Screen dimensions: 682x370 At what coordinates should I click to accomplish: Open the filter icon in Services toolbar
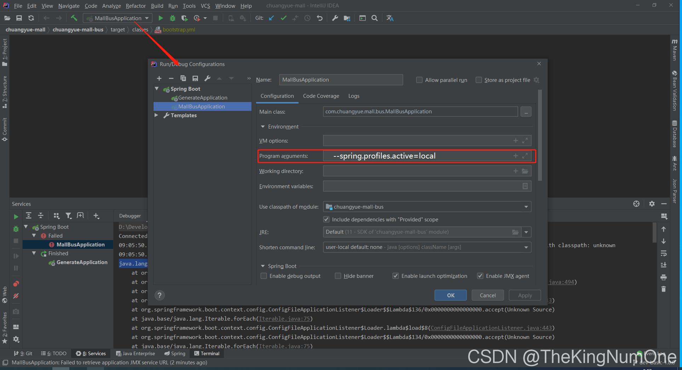tap(69, 215)
